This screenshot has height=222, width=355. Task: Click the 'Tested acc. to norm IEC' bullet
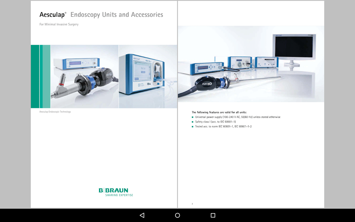pos(222,127)
